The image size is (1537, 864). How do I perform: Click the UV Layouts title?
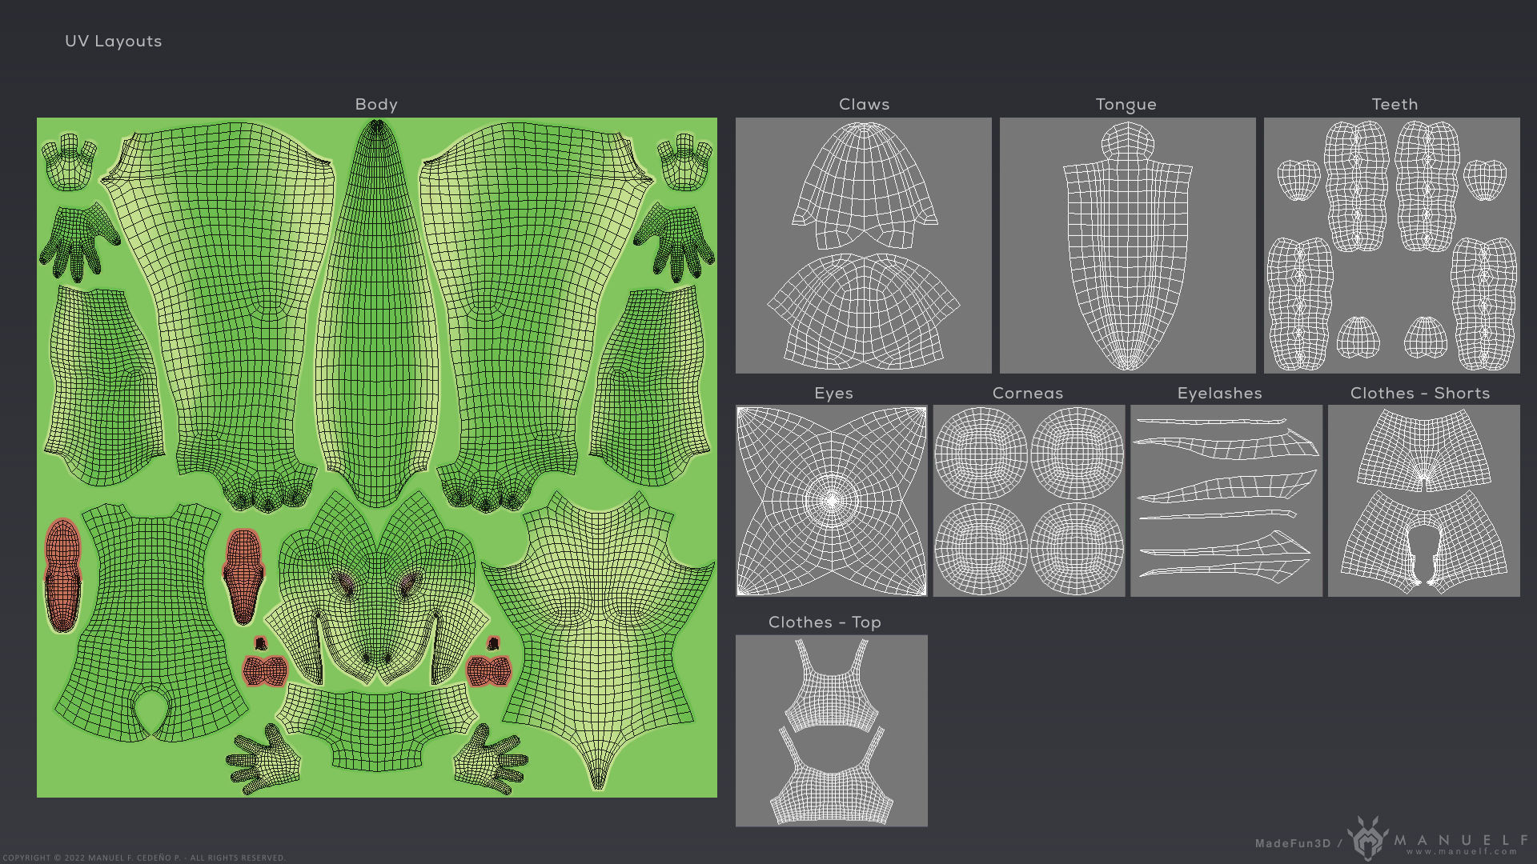[x=113, y=41]
